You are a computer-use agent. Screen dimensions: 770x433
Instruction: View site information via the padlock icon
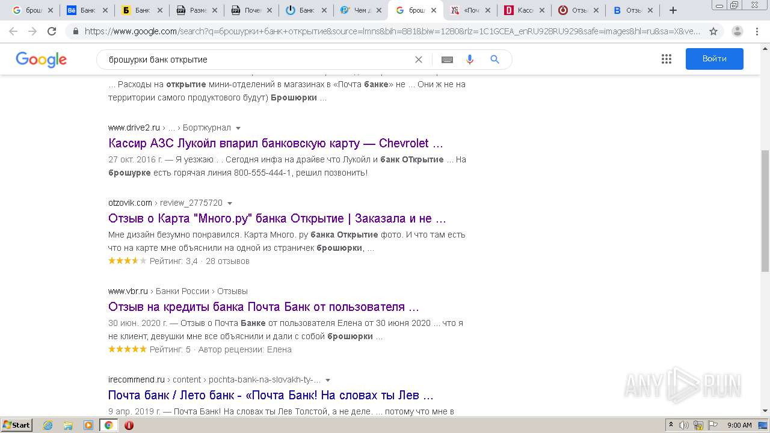coord(76,31)
